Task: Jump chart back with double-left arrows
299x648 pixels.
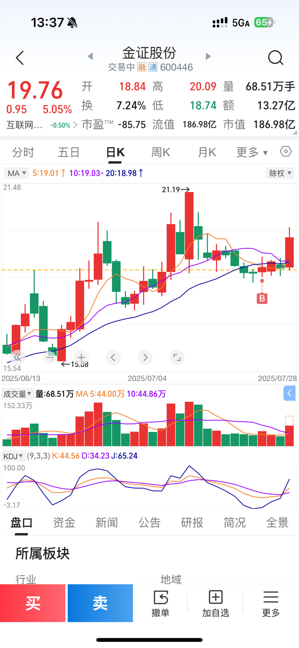Action: pyautogui.click(x=17, y=357)
